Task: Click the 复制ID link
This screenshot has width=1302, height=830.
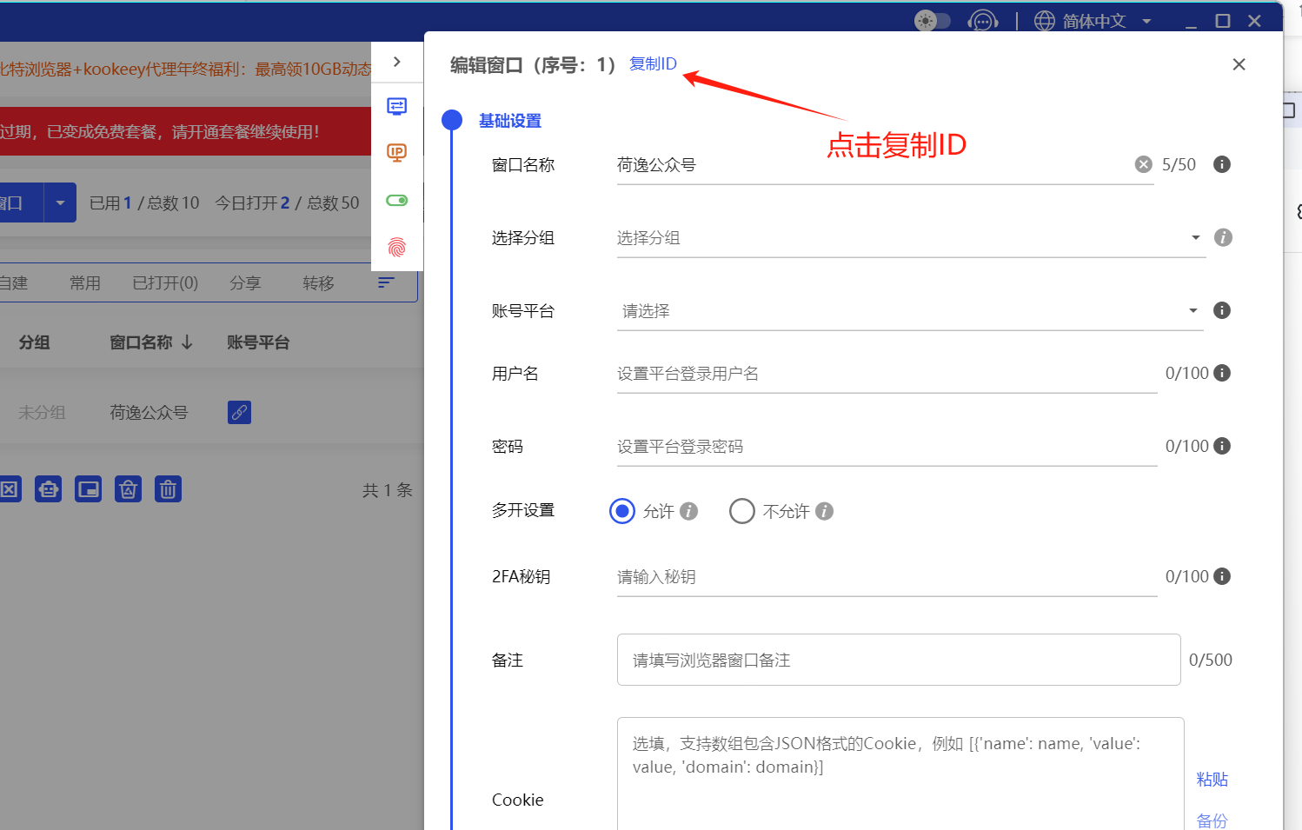Action: (653, 63)
